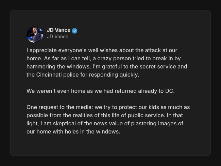Click the words "Cincinnati police" in the post
Viewport: 221px width, 166px height.
point(57,75)
